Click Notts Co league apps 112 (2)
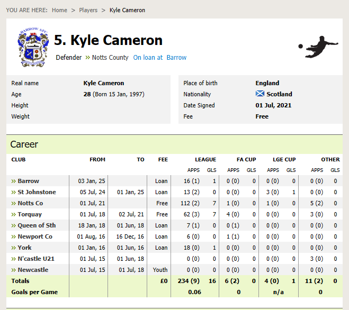This screenshot has height=310, width=349. point(190,203)
